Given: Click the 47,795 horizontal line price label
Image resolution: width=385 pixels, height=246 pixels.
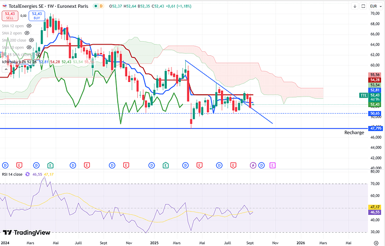Looking at the screenshot, I should point(376,128).
